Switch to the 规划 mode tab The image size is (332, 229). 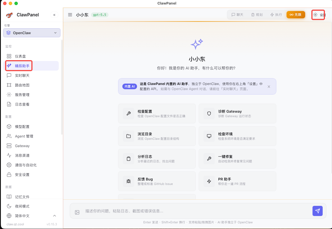click(x=257, y=15)
